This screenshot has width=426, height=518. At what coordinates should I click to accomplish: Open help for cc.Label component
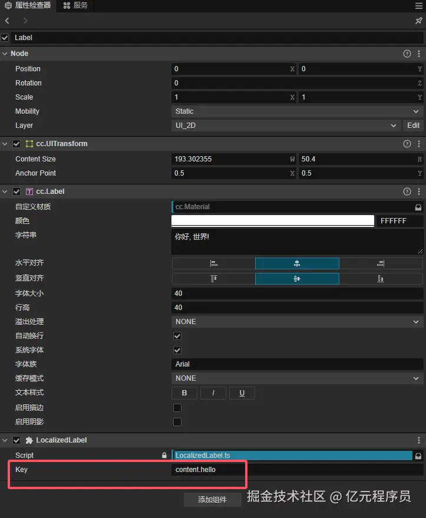[407, 192]
